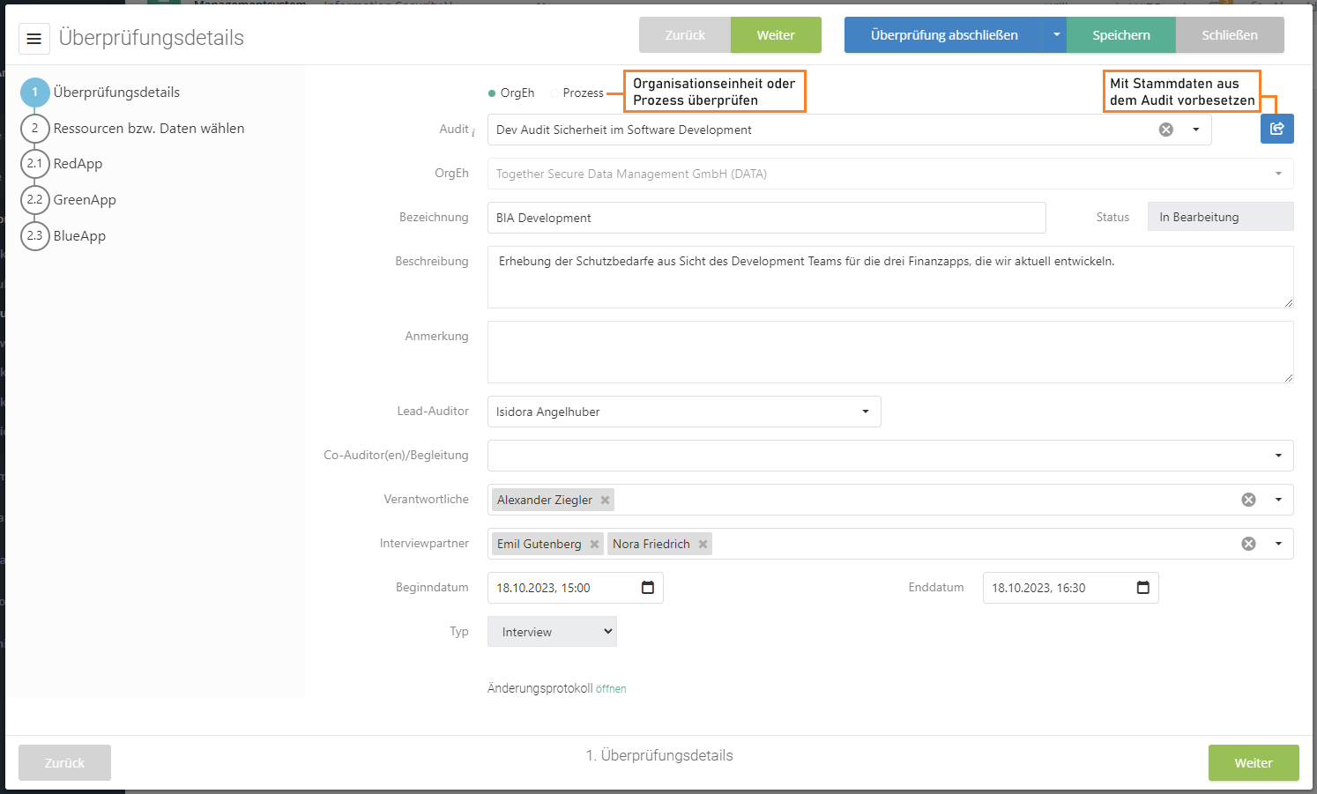Click into the Anmerkung text area
Viewport: 1317px width, 794px height.
coord(889,352)
